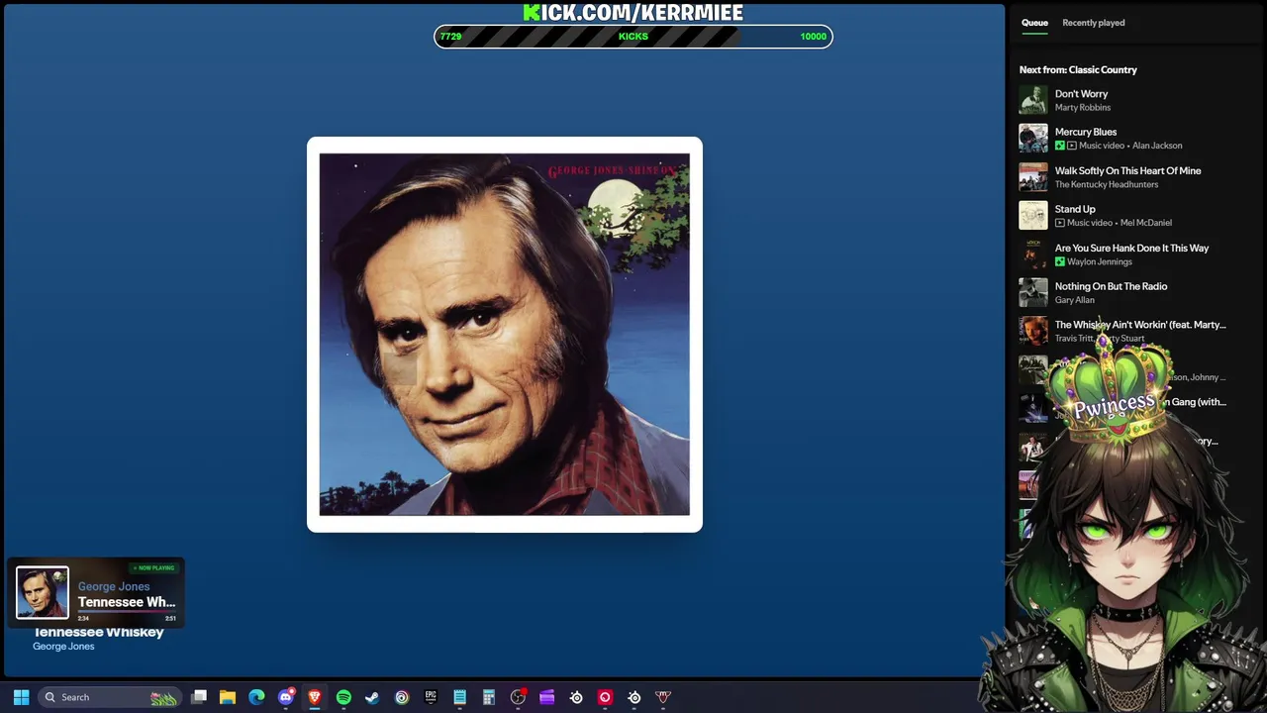Open Waylon Jennings artist link

click(1099, 261)
